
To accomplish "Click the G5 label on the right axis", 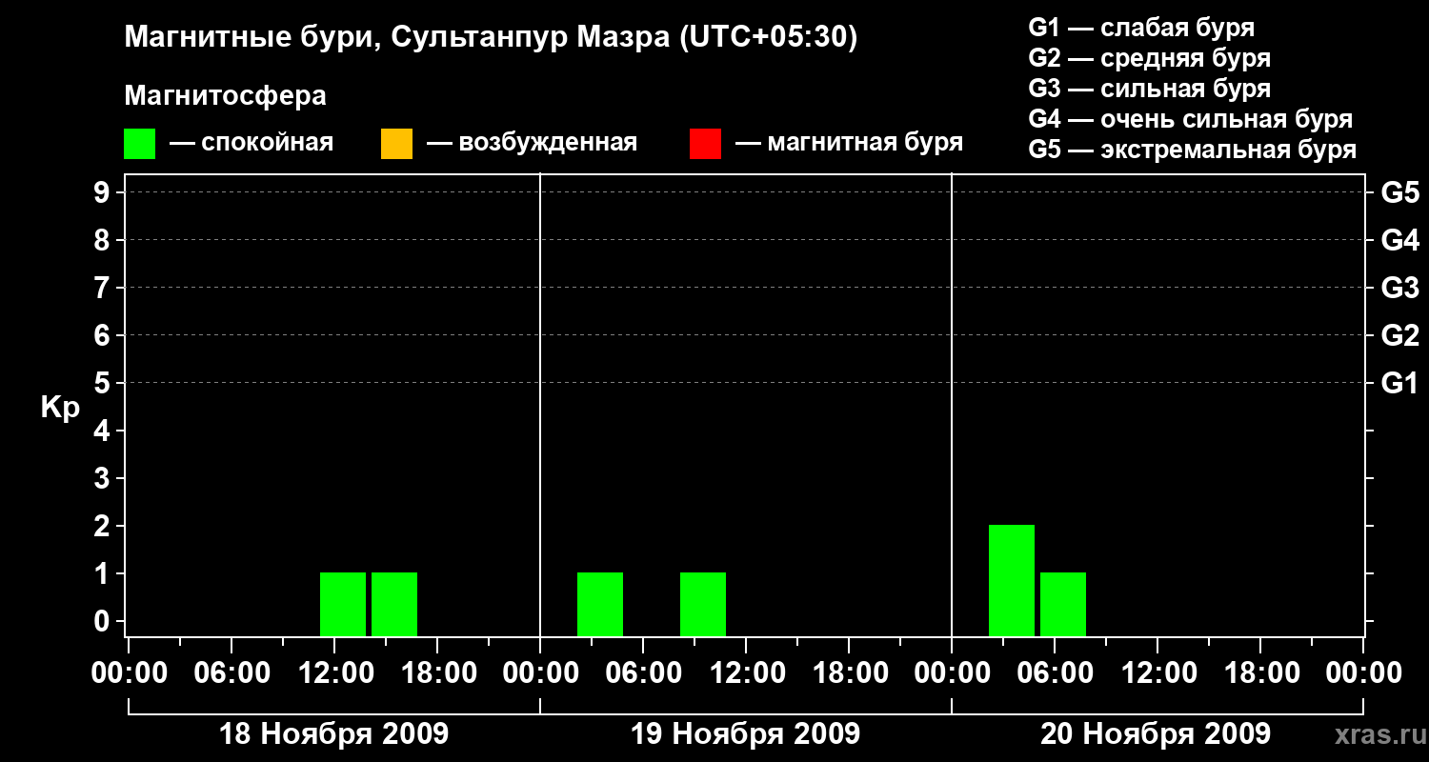I will pos(1399,193).
